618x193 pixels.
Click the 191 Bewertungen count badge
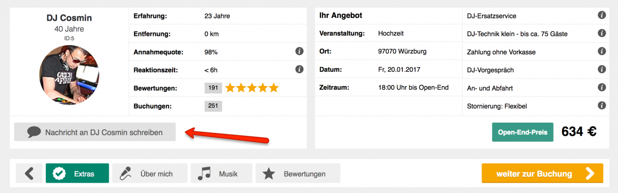click(213, 88)
